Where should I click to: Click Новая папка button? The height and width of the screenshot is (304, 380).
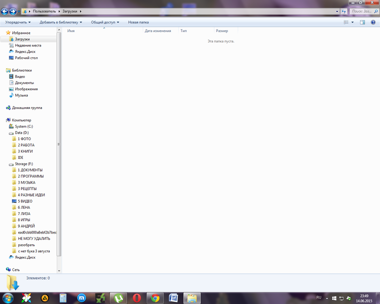(x=138, y=22)
